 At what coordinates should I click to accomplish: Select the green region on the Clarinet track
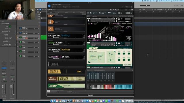click(43, 37)
